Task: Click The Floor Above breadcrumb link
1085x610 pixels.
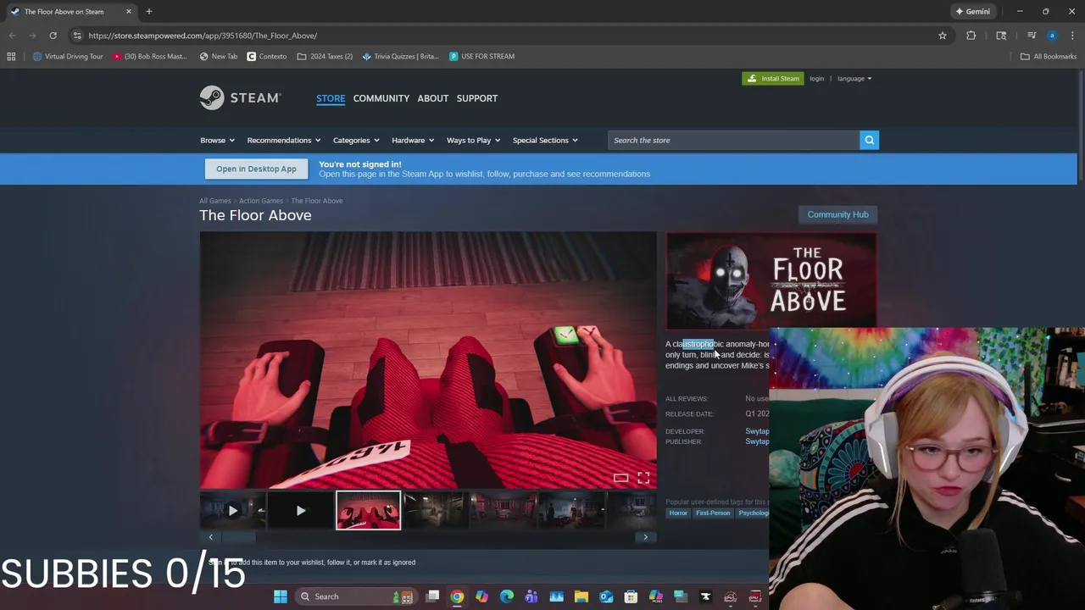Action: [x=317, y=201]
